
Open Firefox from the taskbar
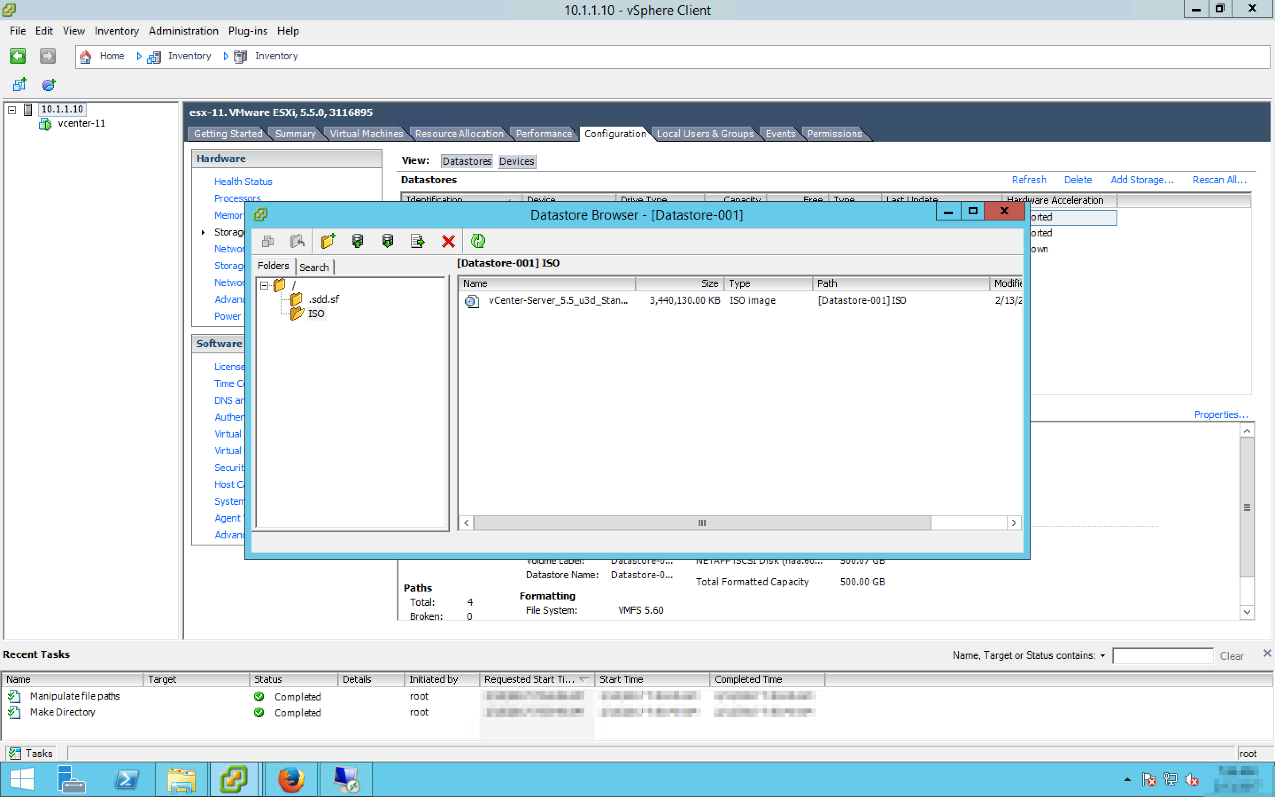tap(291, 779)
